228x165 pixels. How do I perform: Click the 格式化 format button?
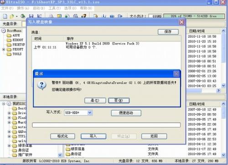tap(62, 136)
